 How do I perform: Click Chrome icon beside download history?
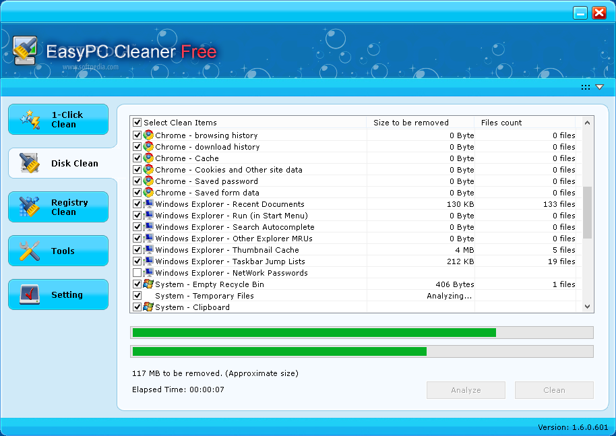(x=148, y=146)
